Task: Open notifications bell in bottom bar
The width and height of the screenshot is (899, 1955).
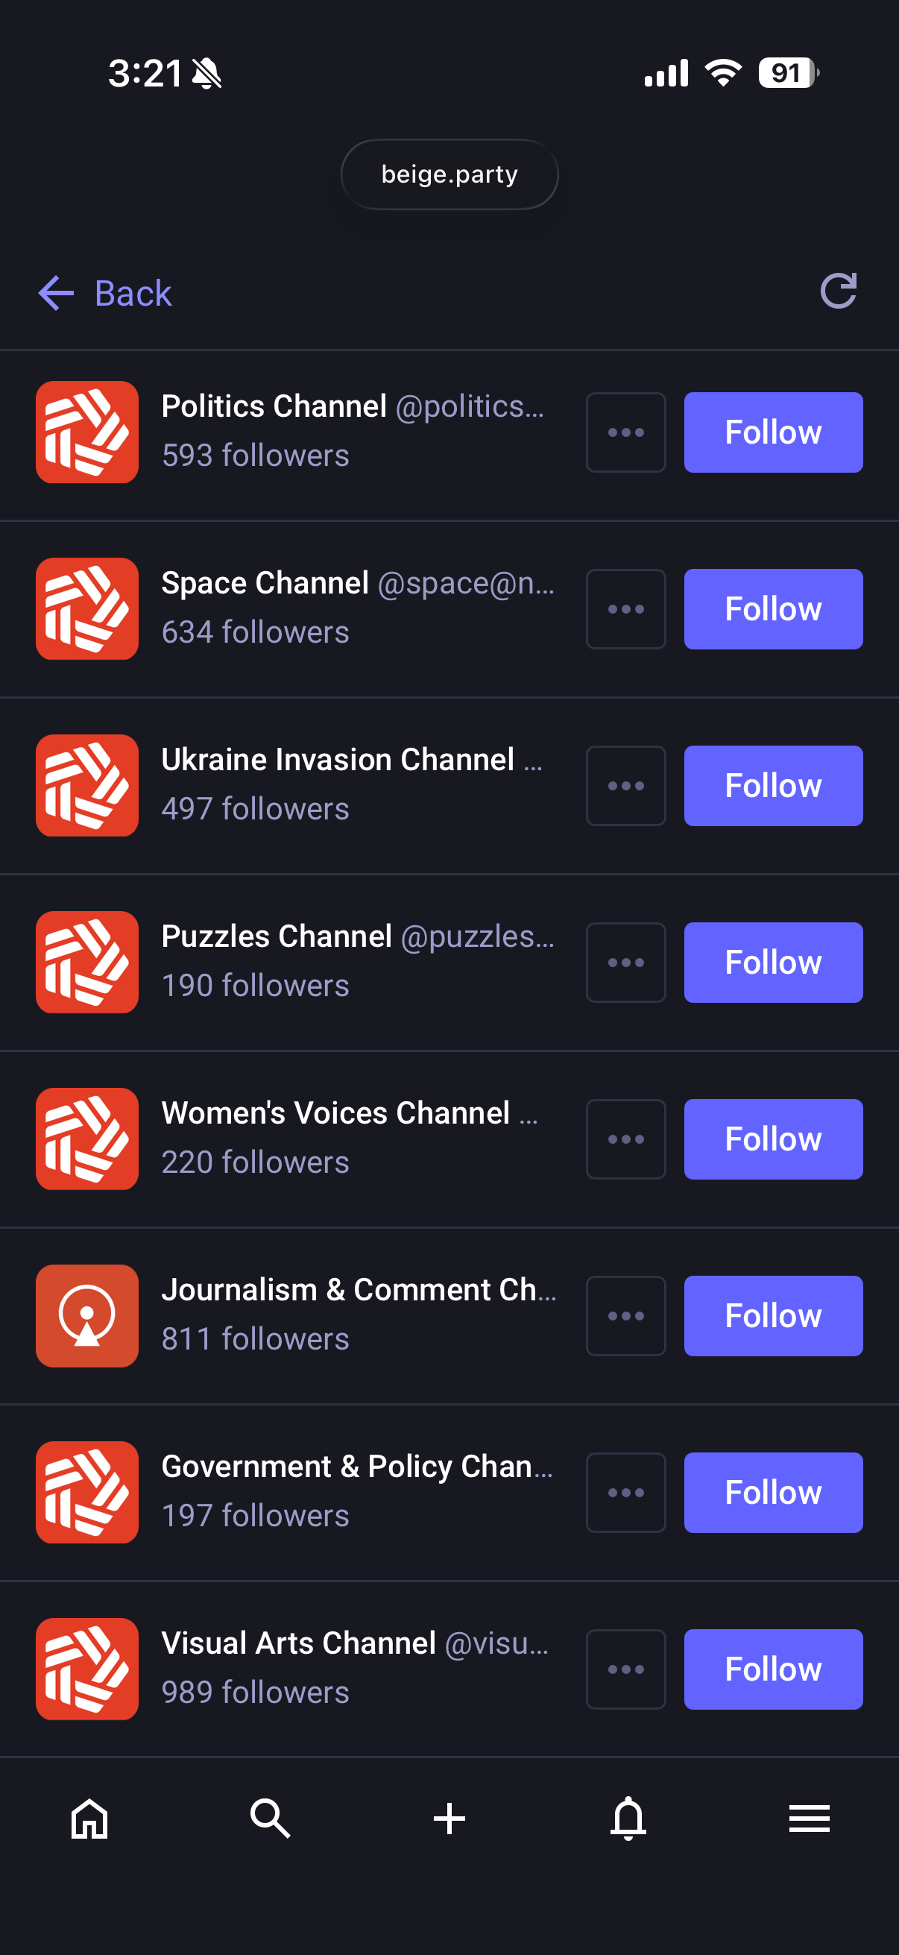Action: 628,1819
